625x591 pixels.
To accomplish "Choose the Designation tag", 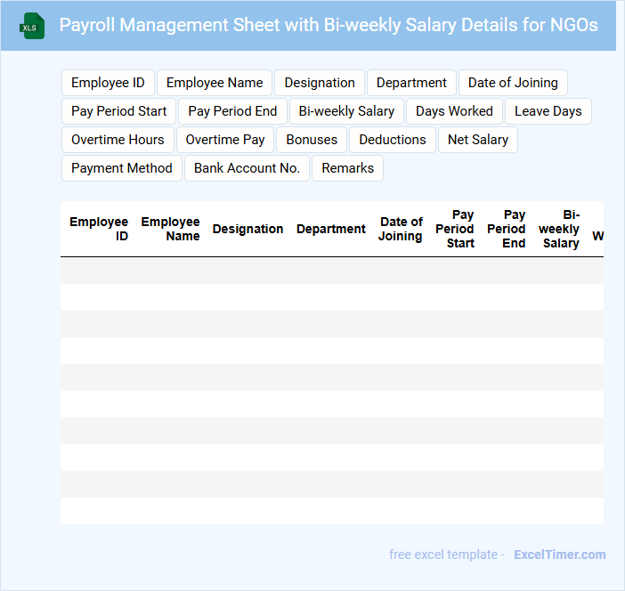I will (320, 83).
